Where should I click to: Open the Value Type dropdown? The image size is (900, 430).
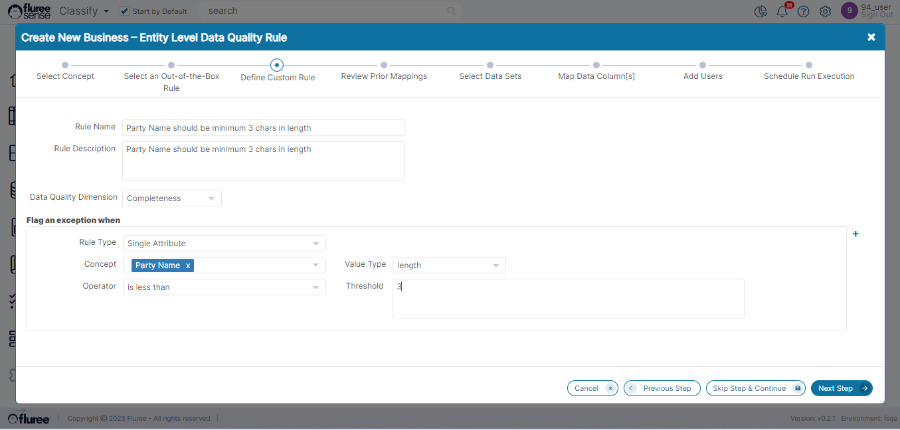coord(448,265)
